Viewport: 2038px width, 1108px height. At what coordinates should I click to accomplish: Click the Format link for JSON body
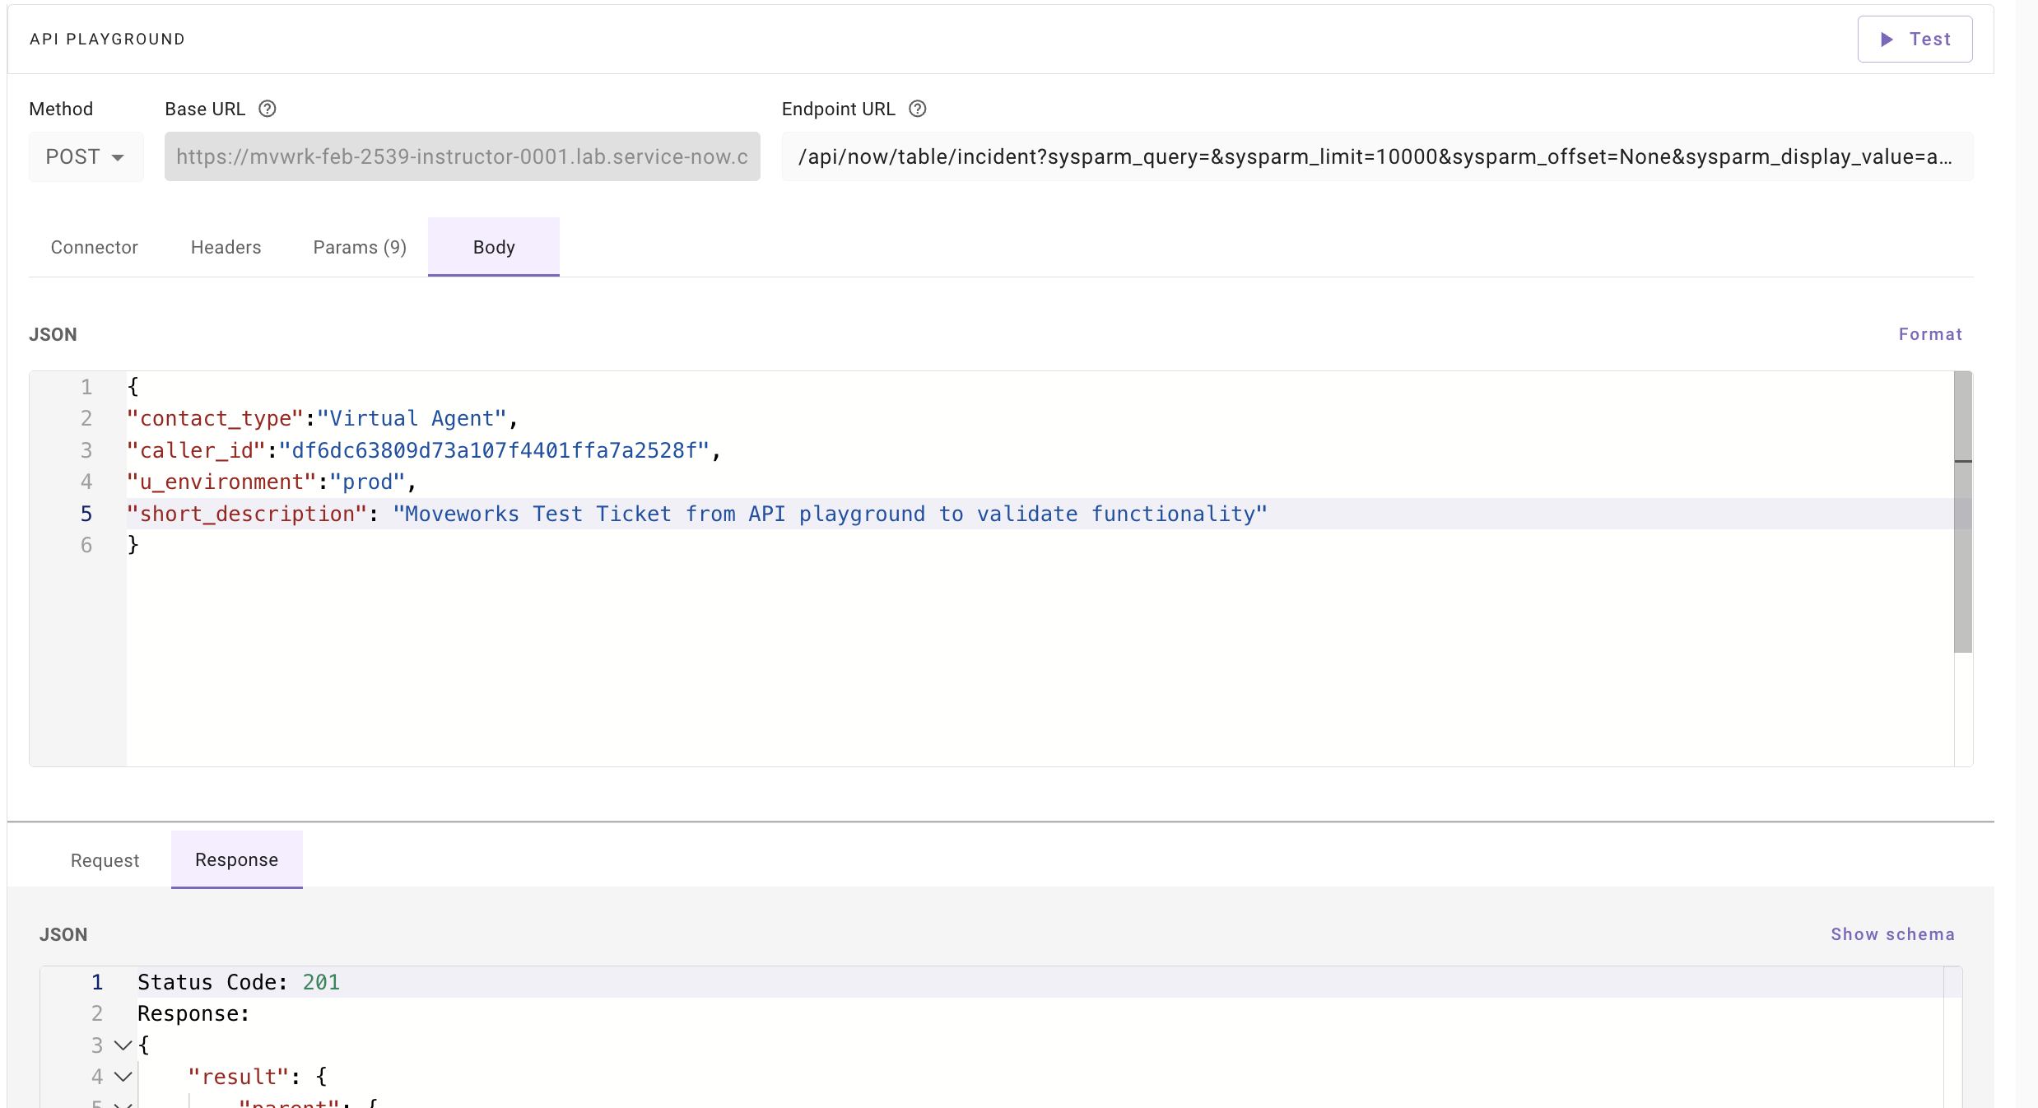click(1930, 334)
